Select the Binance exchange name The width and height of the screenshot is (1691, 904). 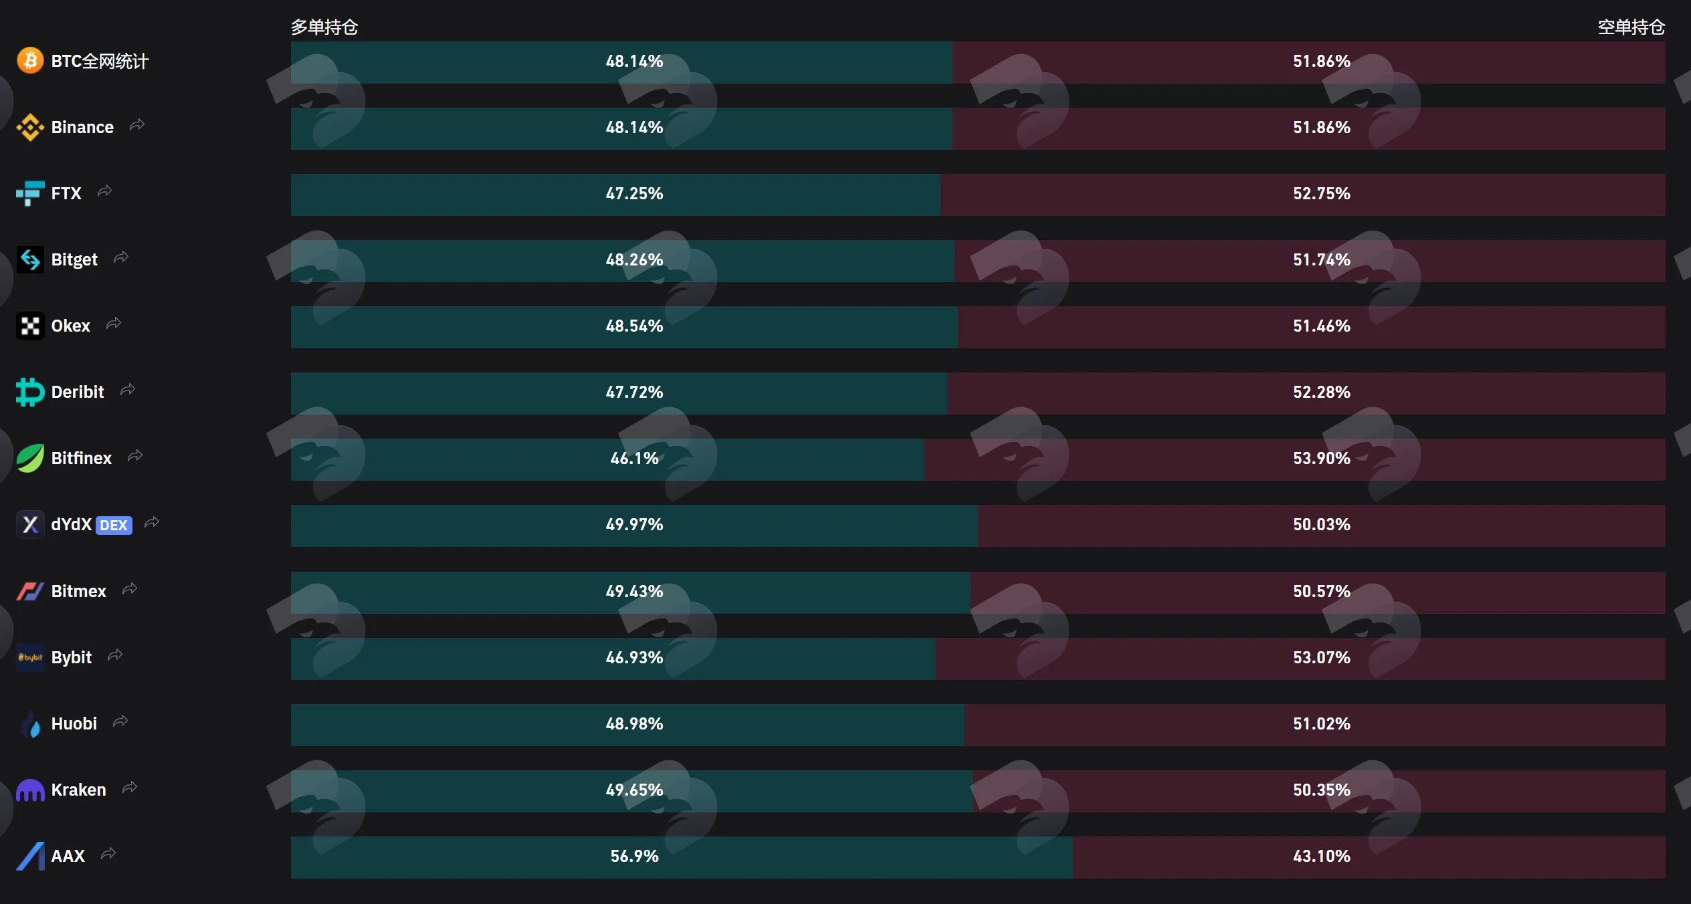(82, 127)
